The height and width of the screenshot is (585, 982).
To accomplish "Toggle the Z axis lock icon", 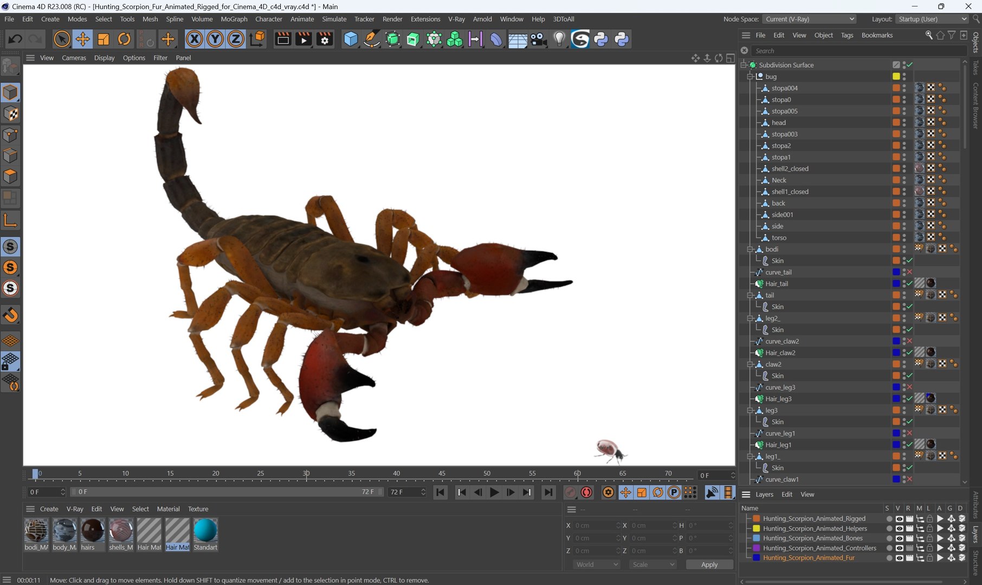I will tap(236, 39).
